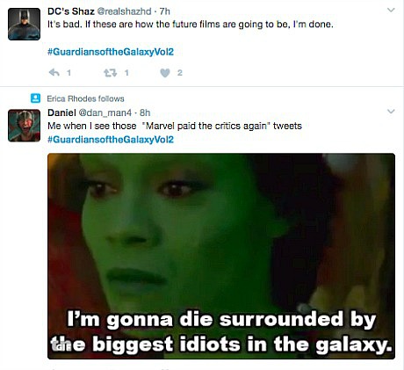This screenshot has width=404, height=370.
Task: Open #GuardiansoftheGalaxyVol2 hashtag in DC's Shaz tweet
Action: (111, 52)
